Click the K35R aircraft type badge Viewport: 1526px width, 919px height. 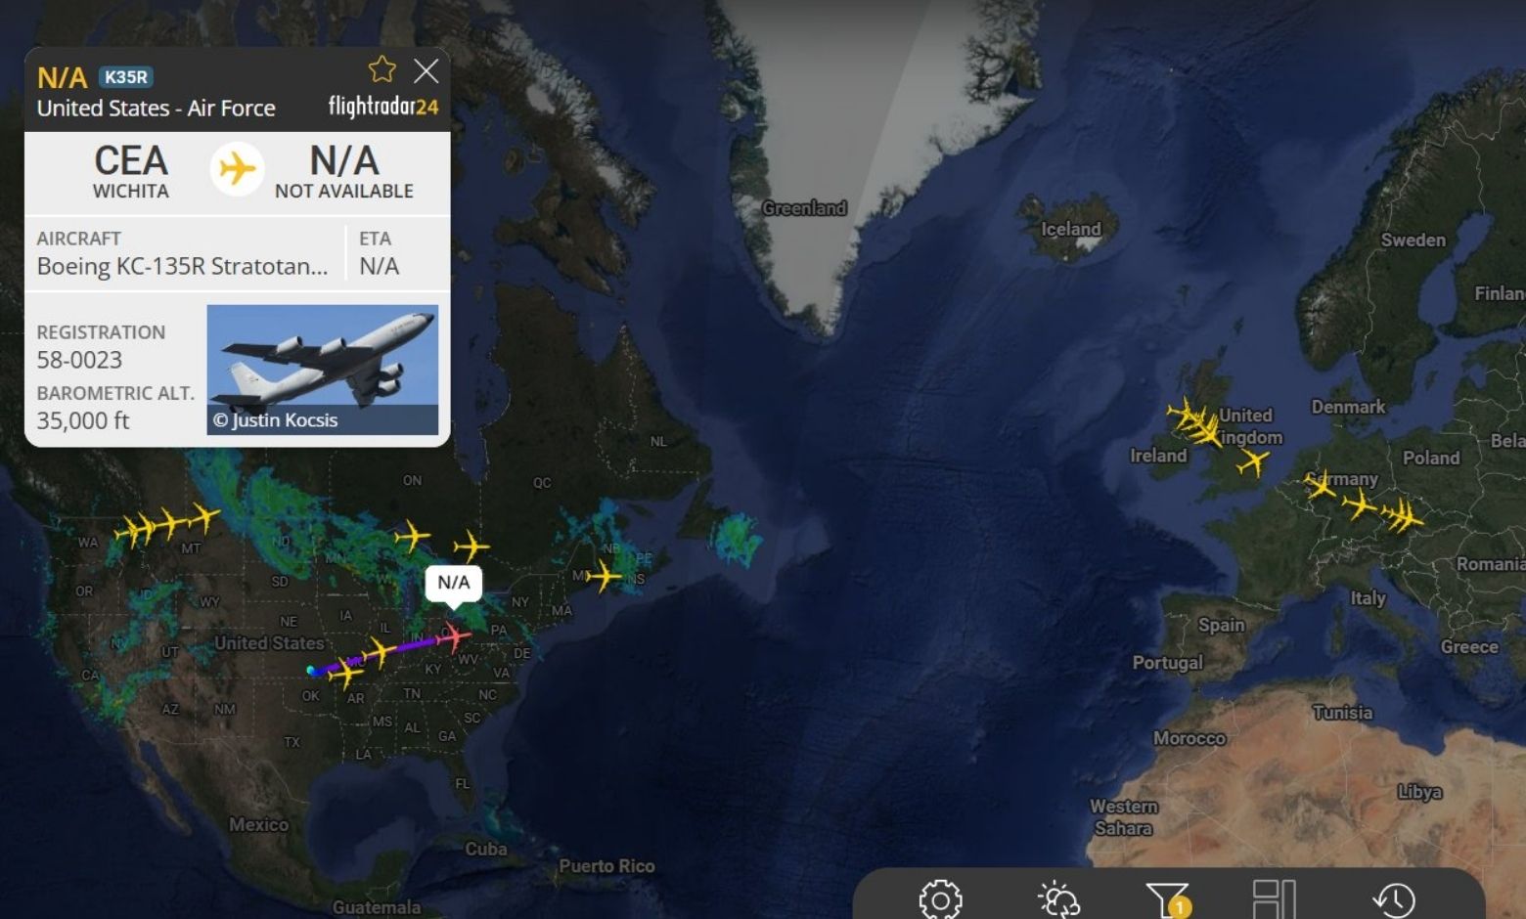point(125,77)
